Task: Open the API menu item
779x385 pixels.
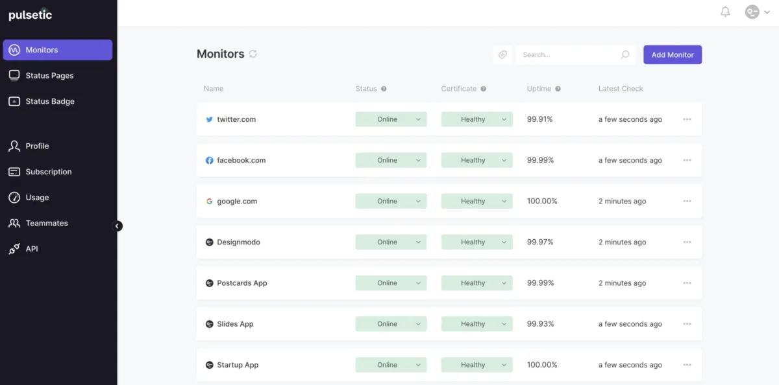Action: click(31, 249)
